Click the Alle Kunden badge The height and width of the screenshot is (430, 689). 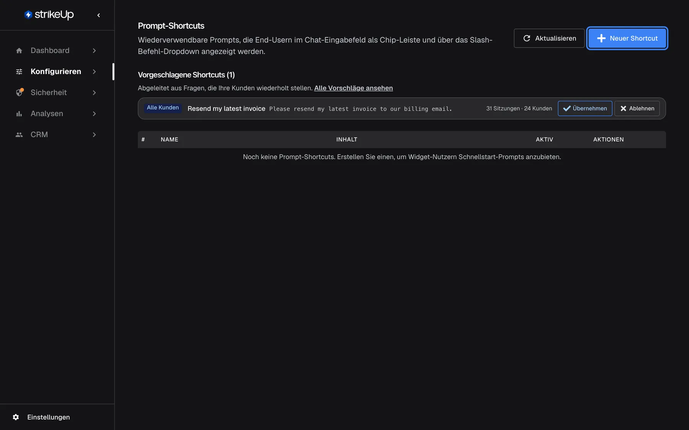click(x=163, y=108)
